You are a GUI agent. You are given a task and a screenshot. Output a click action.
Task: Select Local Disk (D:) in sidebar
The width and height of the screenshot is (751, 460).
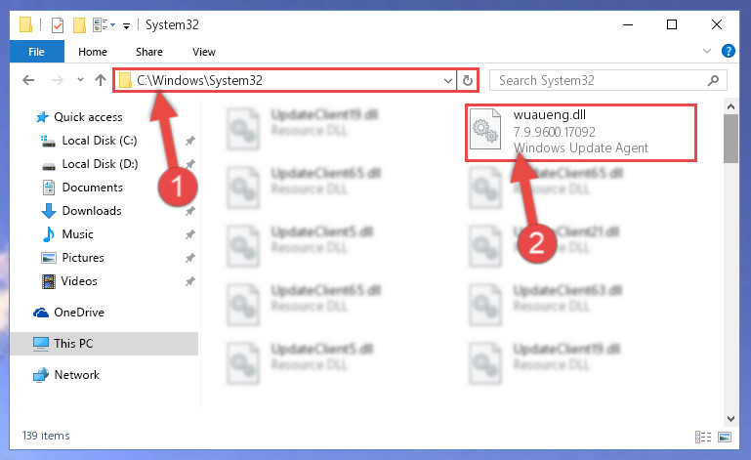[x=101, y=164]
